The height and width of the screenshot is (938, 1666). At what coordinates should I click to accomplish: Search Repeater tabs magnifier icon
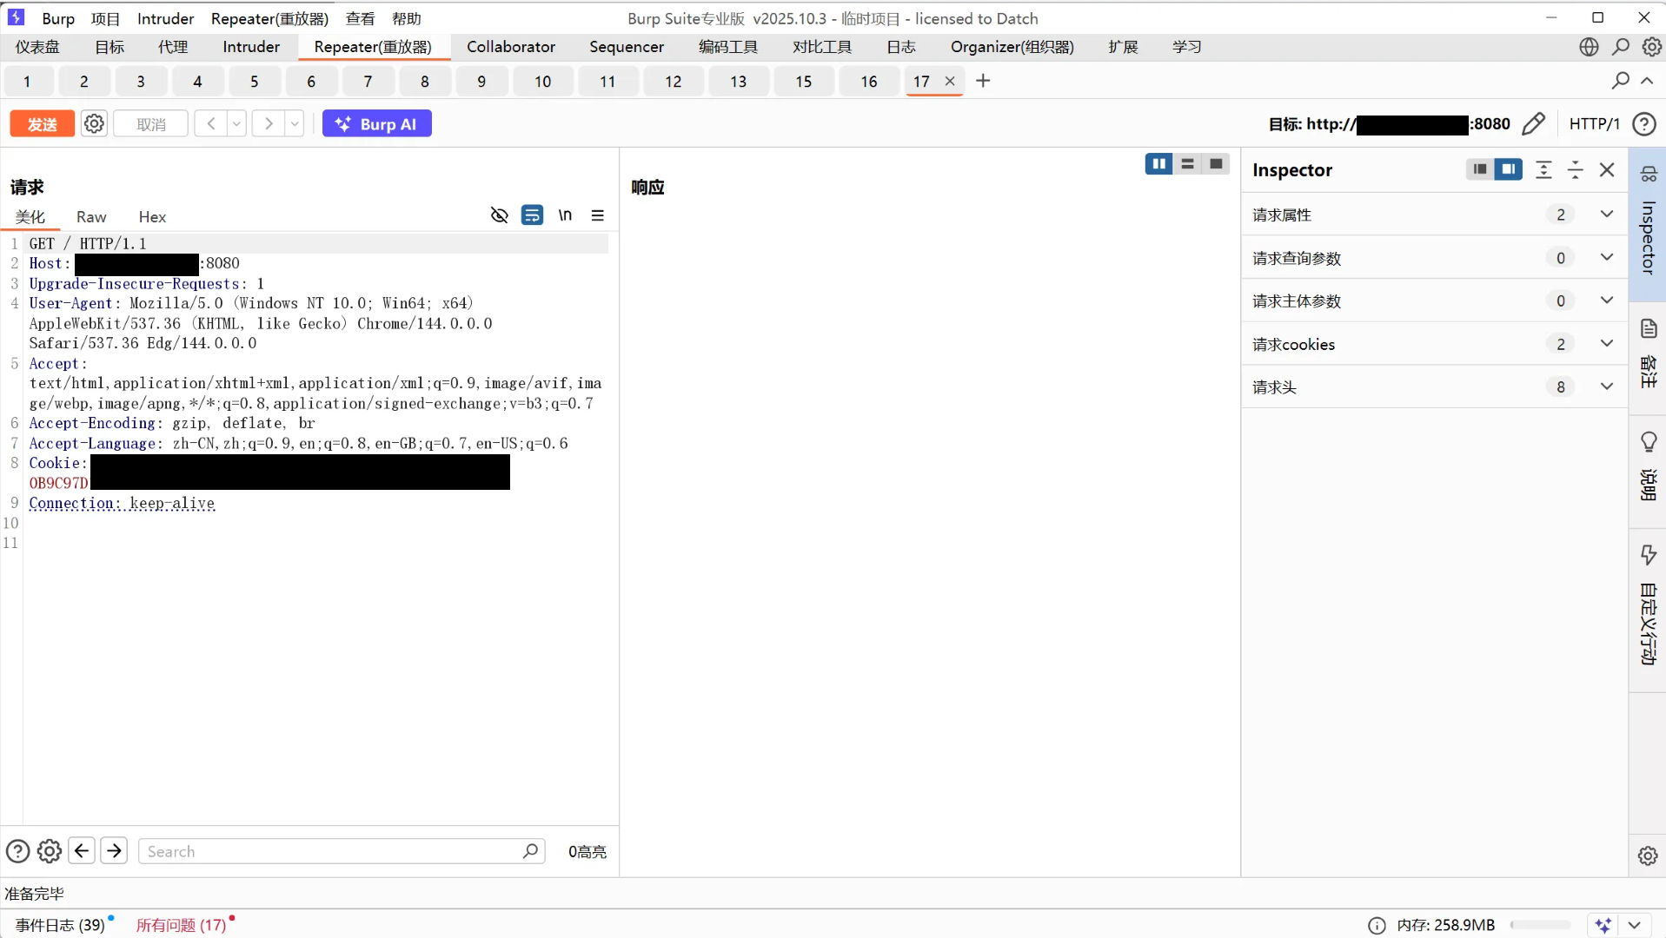coord(1620,81)
